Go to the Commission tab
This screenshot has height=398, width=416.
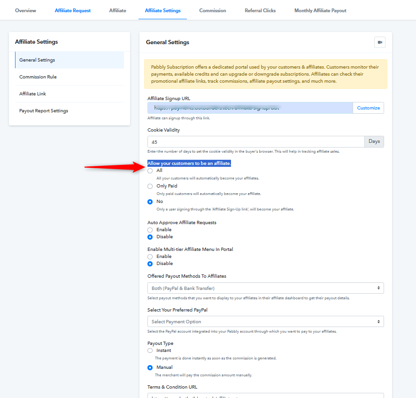point(212,10)
